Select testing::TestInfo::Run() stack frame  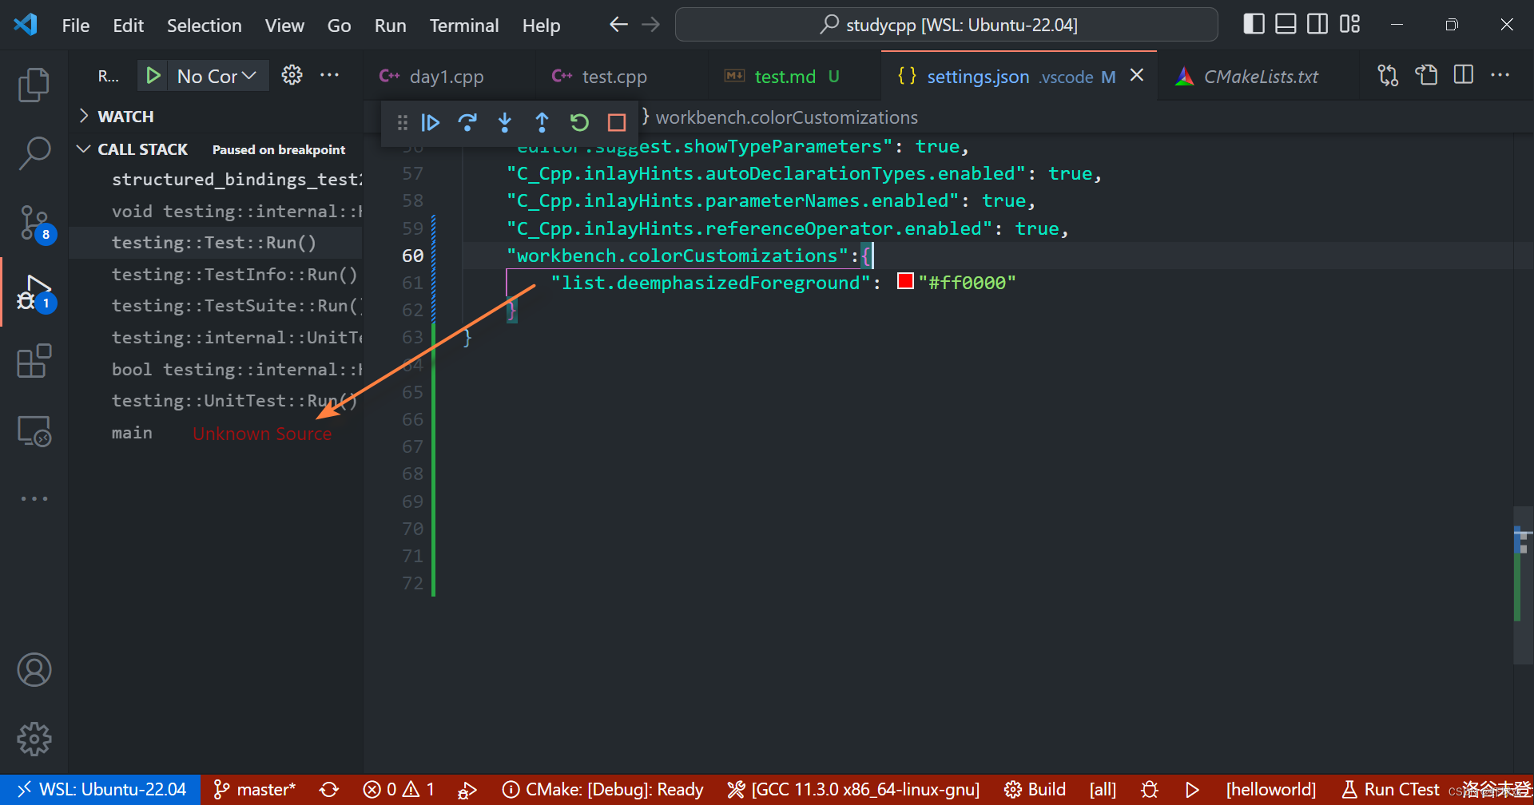[216, 275]
